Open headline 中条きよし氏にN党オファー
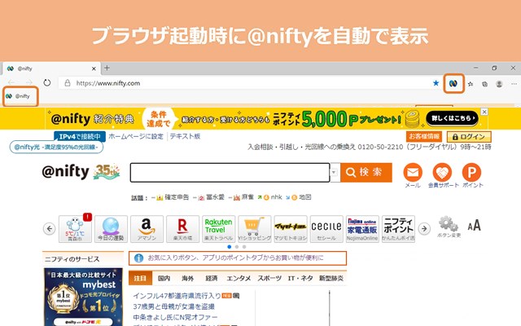Viewport: 521px width, 326px height. pos(175,317)
